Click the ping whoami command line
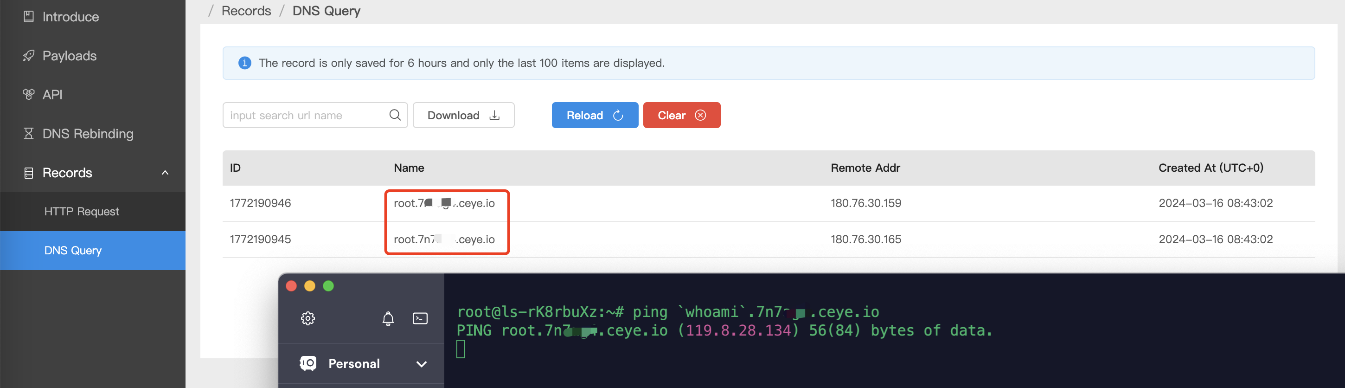 (668, 312)
